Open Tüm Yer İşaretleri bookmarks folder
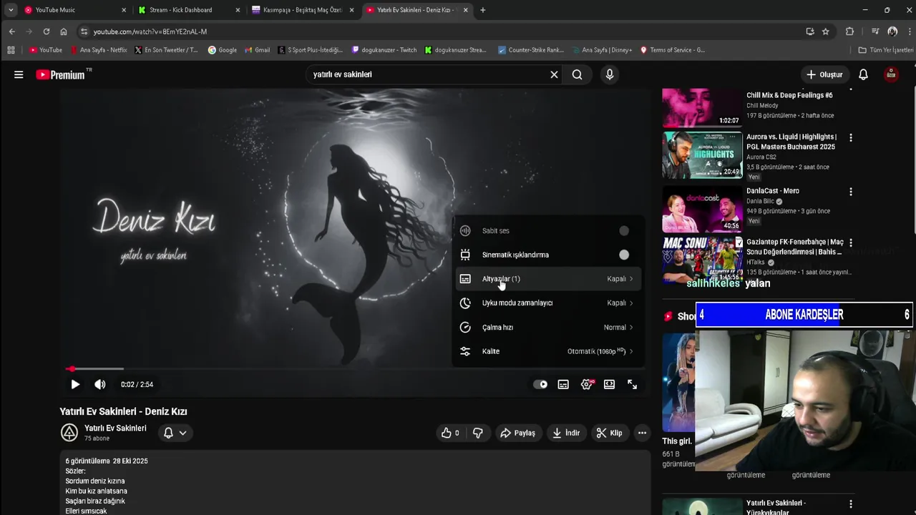The width and height of the screenshot is (916, 515). tap(886, 50)
